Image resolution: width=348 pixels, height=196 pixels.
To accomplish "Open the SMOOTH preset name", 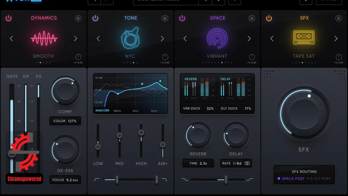I will pos(43,56).
